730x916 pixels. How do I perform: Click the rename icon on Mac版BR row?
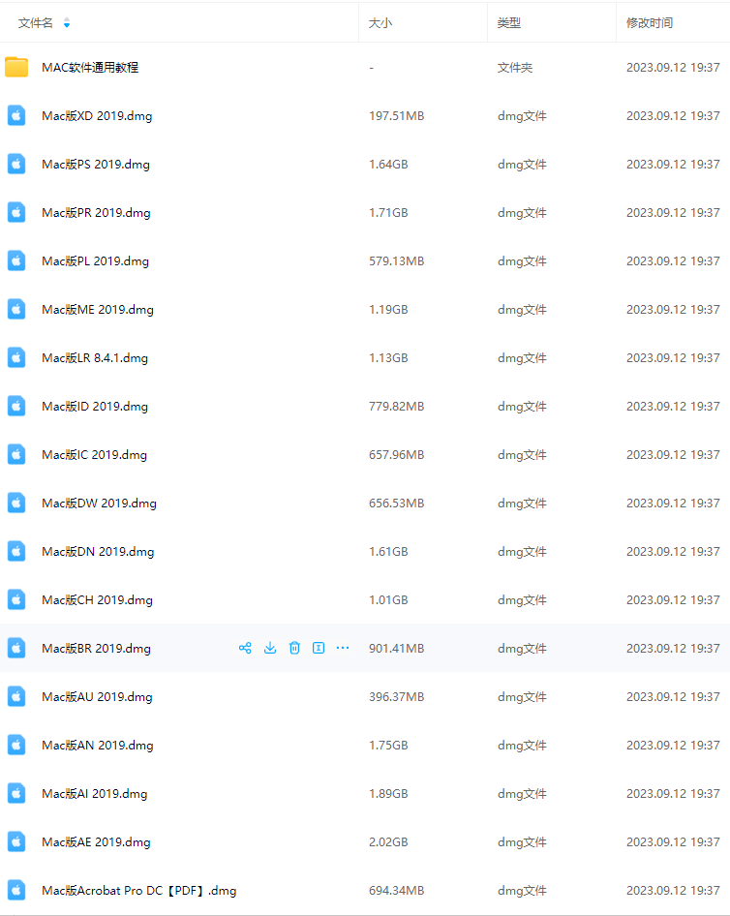click(x=319, y=648)
